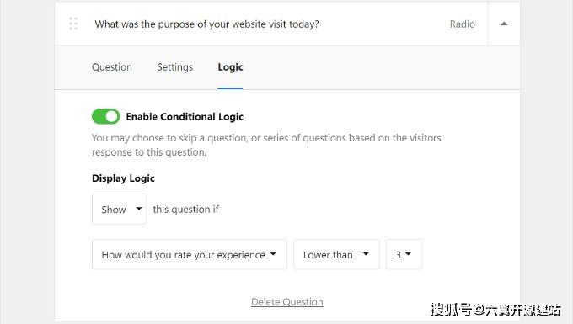Open the value dropdown showing 3

[404, 254]
